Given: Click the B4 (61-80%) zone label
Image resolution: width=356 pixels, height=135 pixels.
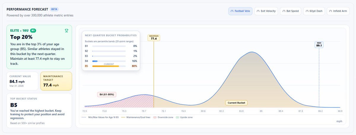Looking at the screenshot, I should click(x=107, y=95).
